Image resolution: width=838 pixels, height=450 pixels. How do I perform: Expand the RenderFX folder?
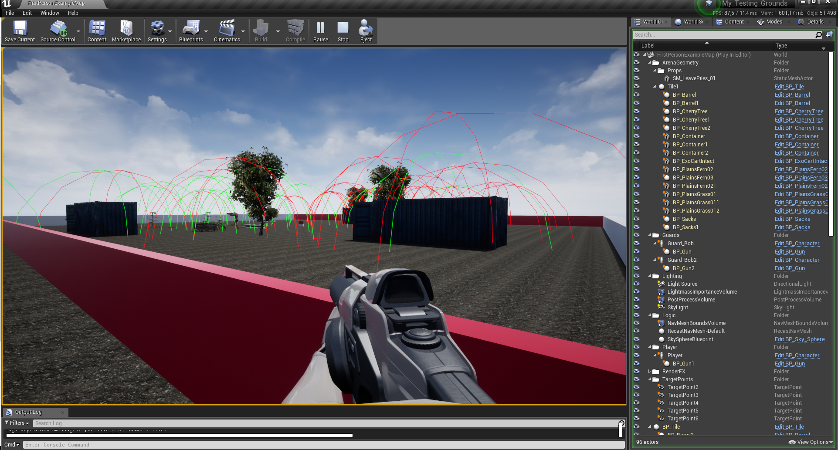pos(649,372)
